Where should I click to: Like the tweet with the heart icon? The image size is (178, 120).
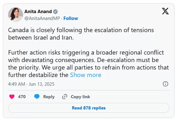[x=12, y=97]
